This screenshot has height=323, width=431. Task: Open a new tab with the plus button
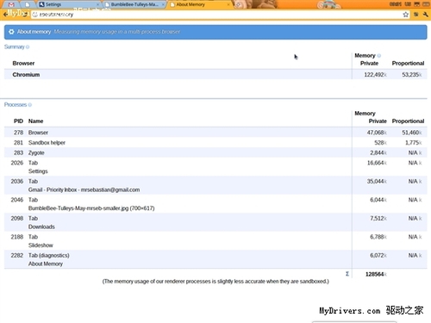click(x=238, y=4)
